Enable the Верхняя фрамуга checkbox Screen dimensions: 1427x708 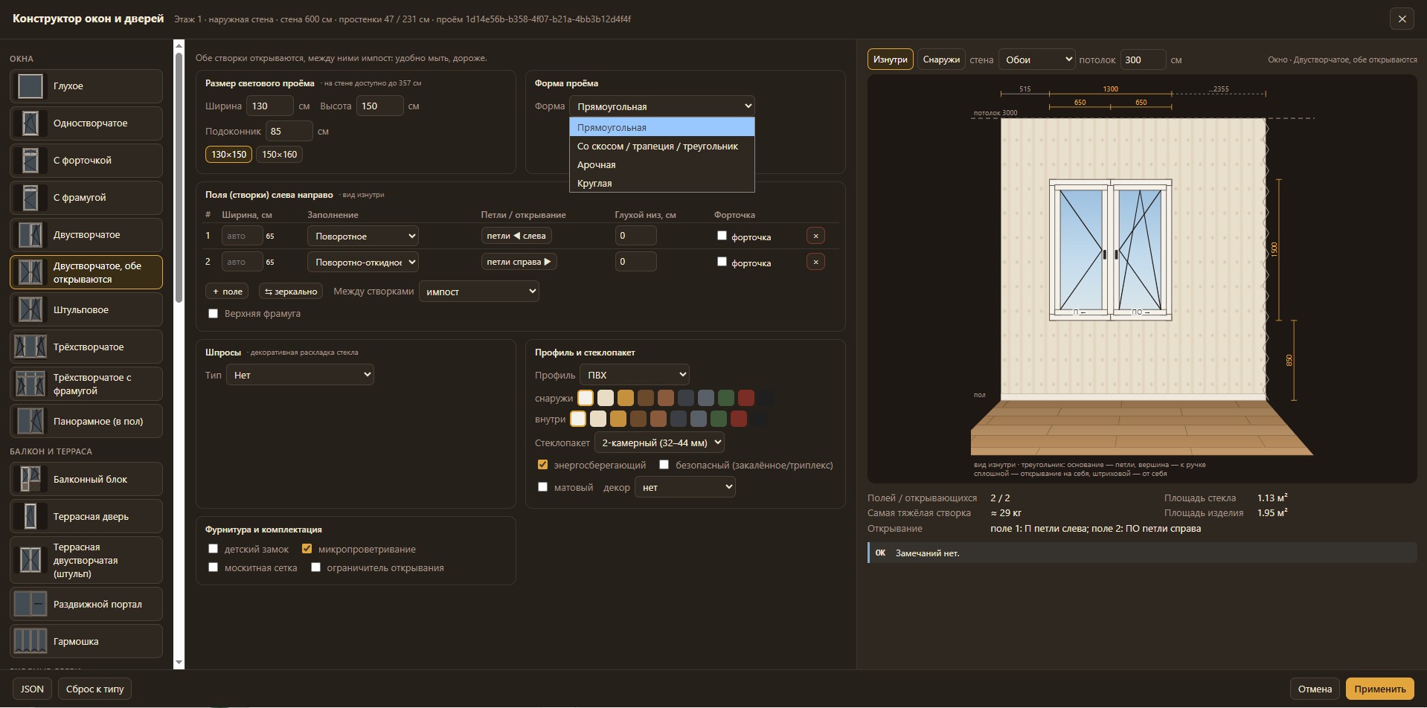pyautogui.click(x=214, y=314)
